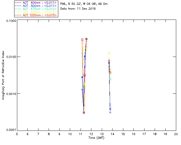Click the leftmost blue asterisk marker near 11 GMT

pyautogui.click(x=82, y=77)
